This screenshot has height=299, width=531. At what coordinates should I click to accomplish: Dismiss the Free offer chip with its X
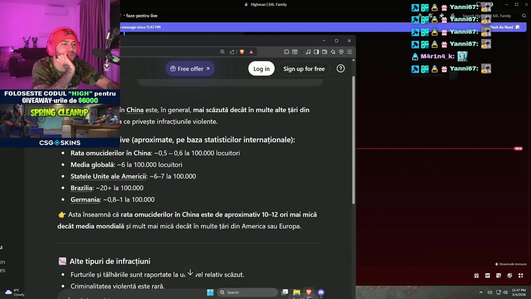pos(208,69)
